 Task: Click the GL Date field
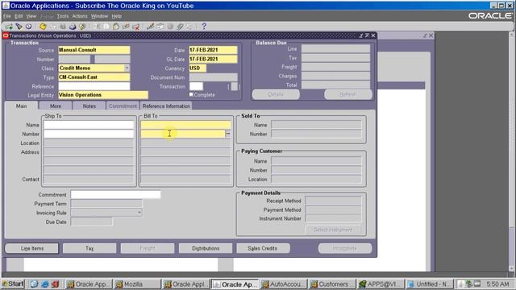pyautogui.click(x=213, y=59)
